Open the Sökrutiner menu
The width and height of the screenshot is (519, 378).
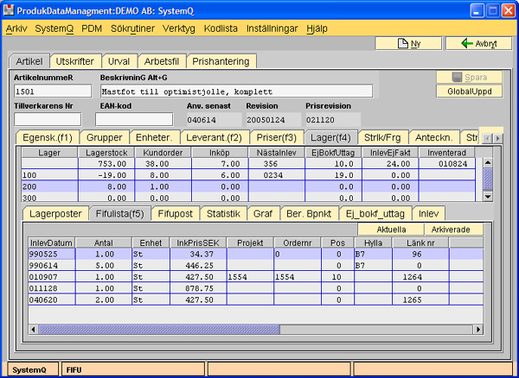(x=132, y=28)
